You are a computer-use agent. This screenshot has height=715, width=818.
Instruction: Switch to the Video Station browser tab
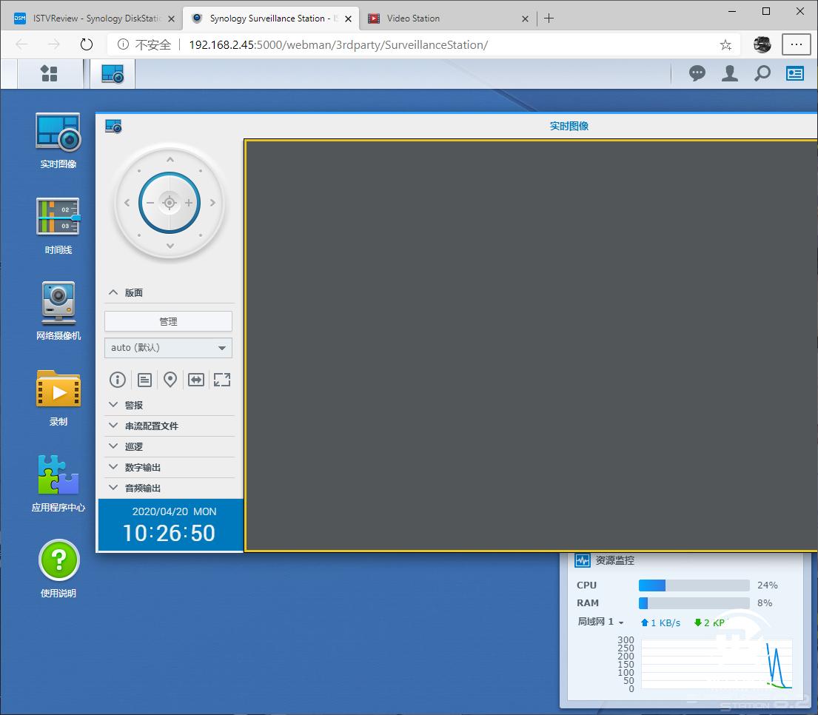click(x=444, y=19)
